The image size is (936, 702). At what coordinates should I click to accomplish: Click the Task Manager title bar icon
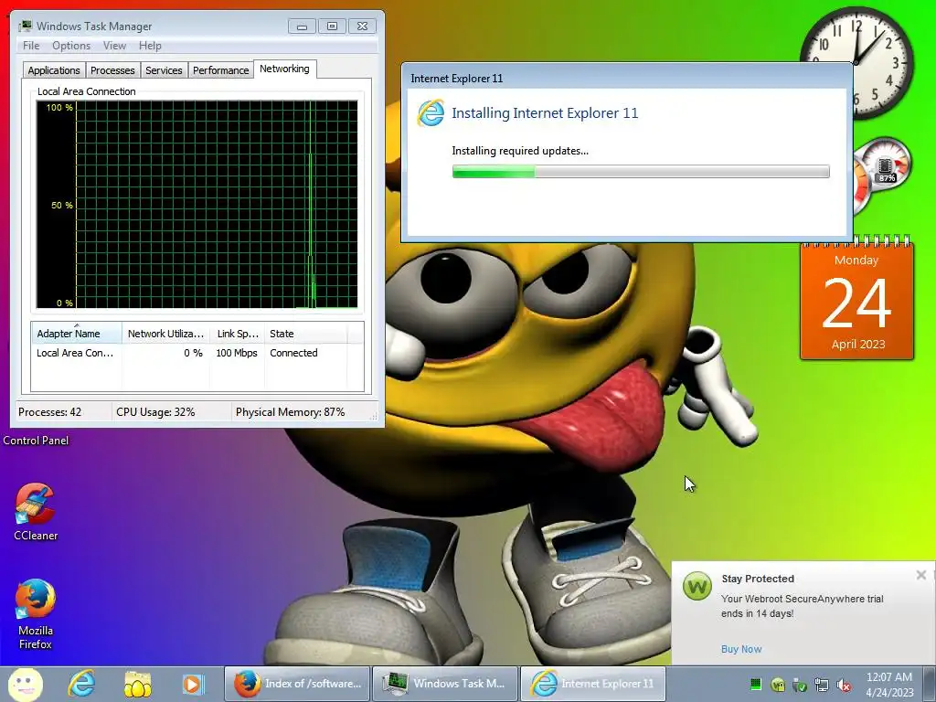25,27
